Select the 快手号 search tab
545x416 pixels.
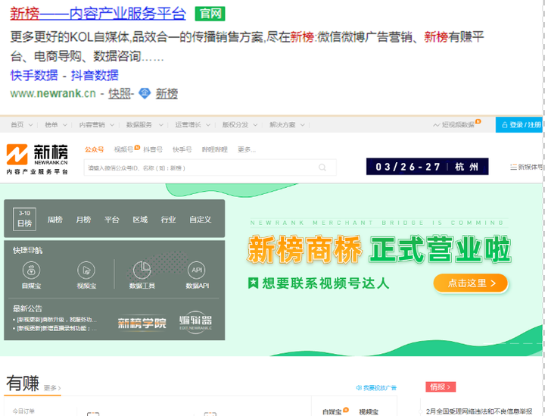pyautogui.click(x=182, y=149)
